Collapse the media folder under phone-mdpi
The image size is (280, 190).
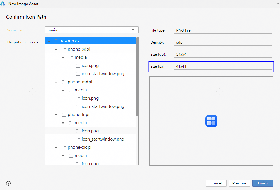coord(63,90)
